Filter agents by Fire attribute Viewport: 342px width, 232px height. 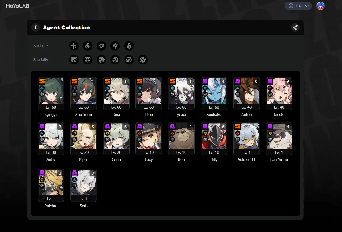(x=129, y=46)
